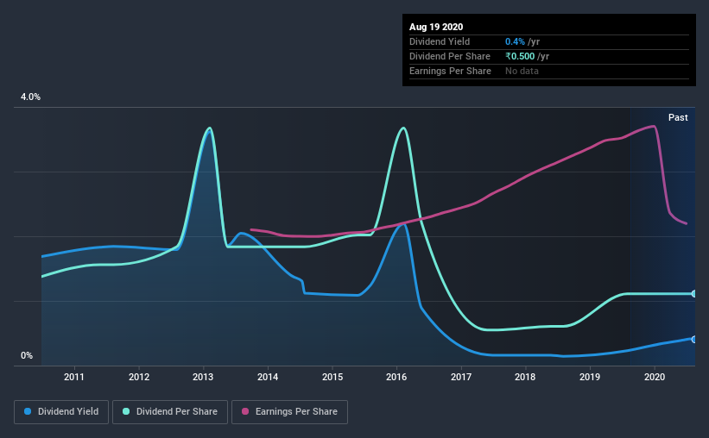Toggle the Dividend Per Share legend button
The image size is (709, 438).
pyautogui.click(x=170, y=412)
